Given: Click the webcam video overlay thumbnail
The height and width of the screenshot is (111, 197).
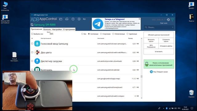Looking at the screenshot, I should [x=15, y=79].
